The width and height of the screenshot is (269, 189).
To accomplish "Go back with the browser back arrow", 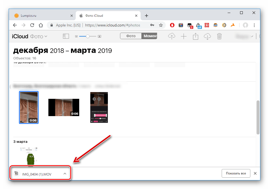I will coord(15,25).
